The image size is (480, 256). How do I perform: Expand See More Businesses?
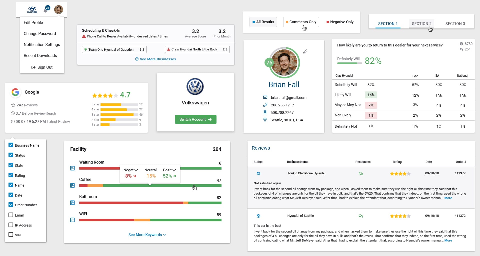click(155, 59)
